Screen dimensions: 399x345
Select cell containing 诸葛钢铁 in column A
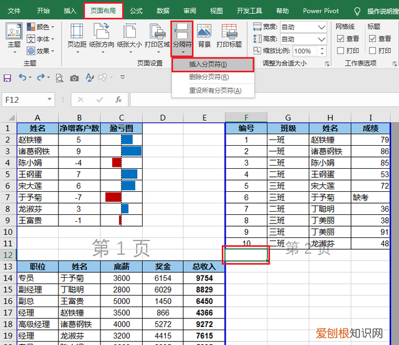point(37,151)
